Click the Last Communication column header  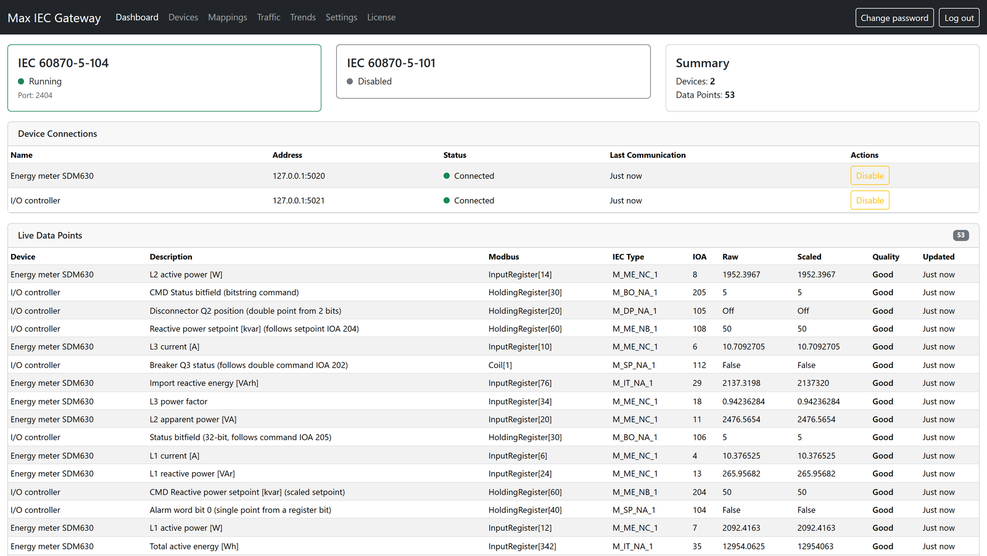[x=648, y=155]
